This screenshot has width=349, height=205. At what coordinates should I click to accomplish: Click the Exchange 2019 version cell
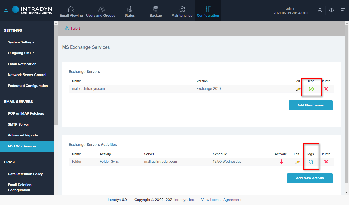[209, 89]
